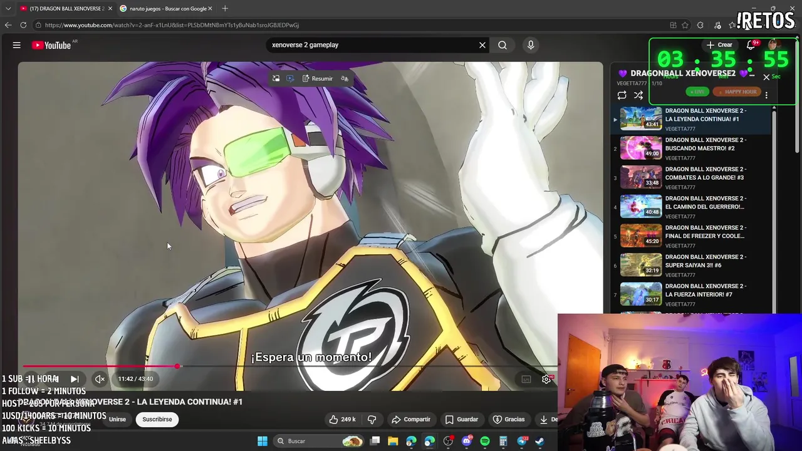Viewport: 802px width, 451px height.
Task: Click the download button
Action: tap(546, 420)
